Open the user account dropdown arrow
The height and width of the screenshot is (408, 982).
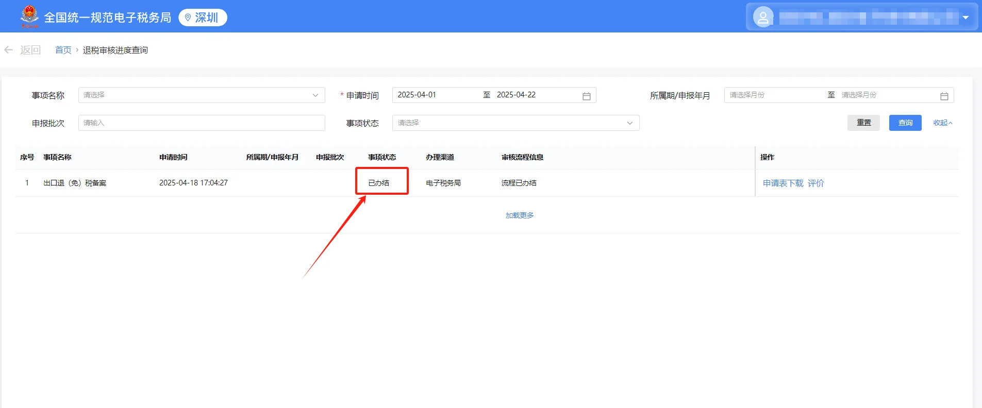(966, 18)
